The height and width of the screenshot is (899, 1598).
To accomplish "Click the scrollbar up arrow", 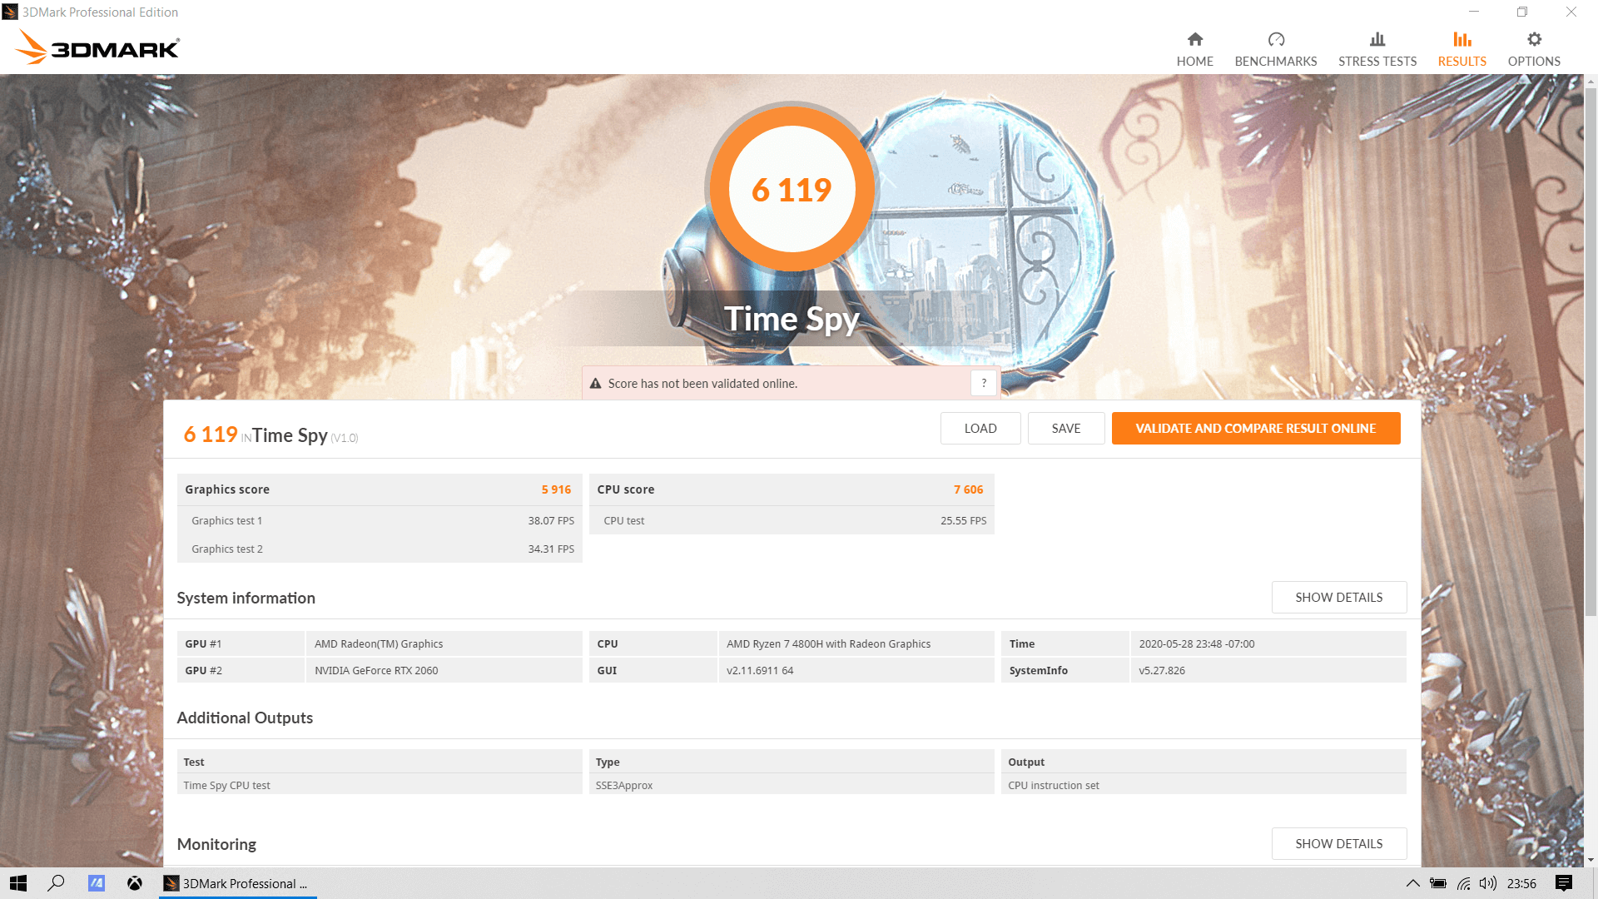I will click(1591, 82).
